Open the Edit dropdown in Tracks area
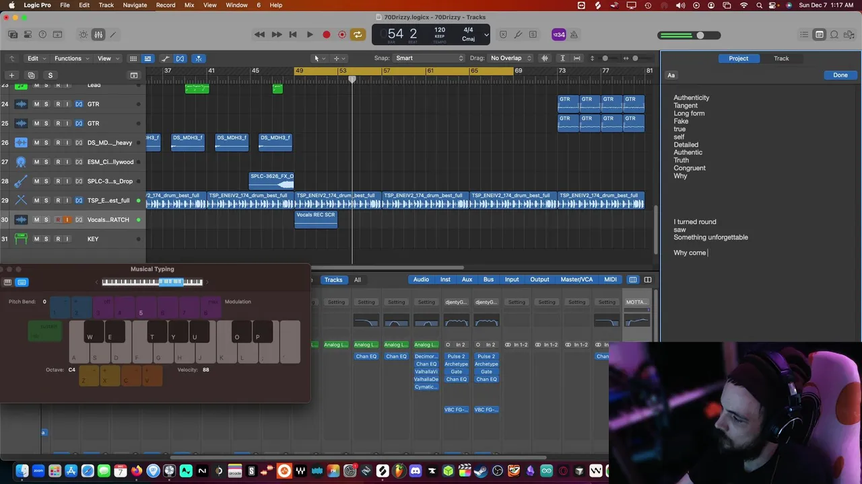 click(36, 58)
